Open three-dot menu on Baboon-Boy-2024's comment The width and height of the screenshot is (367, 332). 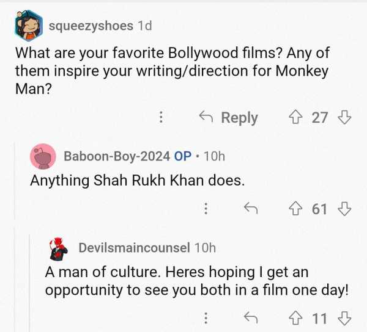click(x=206, y=209)
